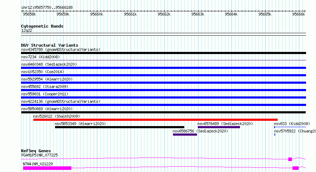
Task: Click the nsv5705922 (Chuang) label
Action: coord(295,131)
